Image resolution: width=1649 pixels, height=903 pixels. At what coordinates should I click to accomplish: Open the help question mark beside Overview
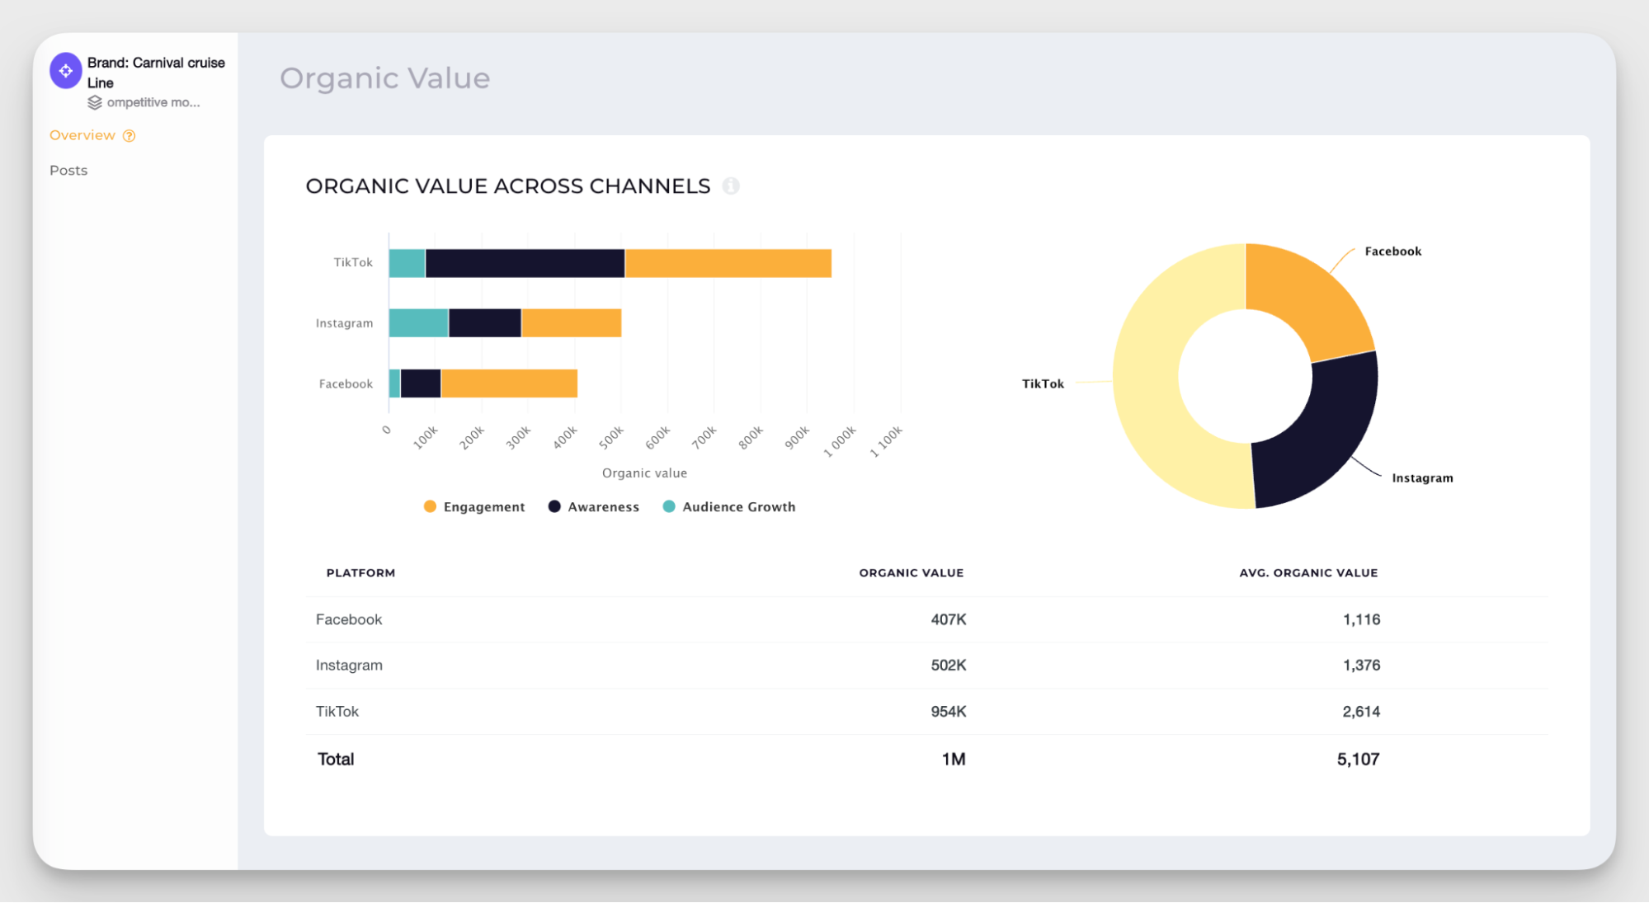(130, 134)
